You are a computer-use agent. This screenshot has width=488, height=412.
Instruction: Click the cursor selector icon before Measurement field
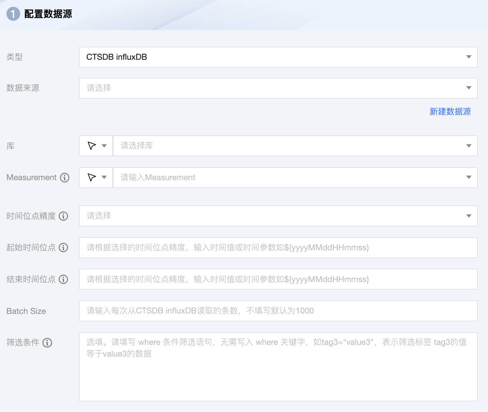[91, 177]
